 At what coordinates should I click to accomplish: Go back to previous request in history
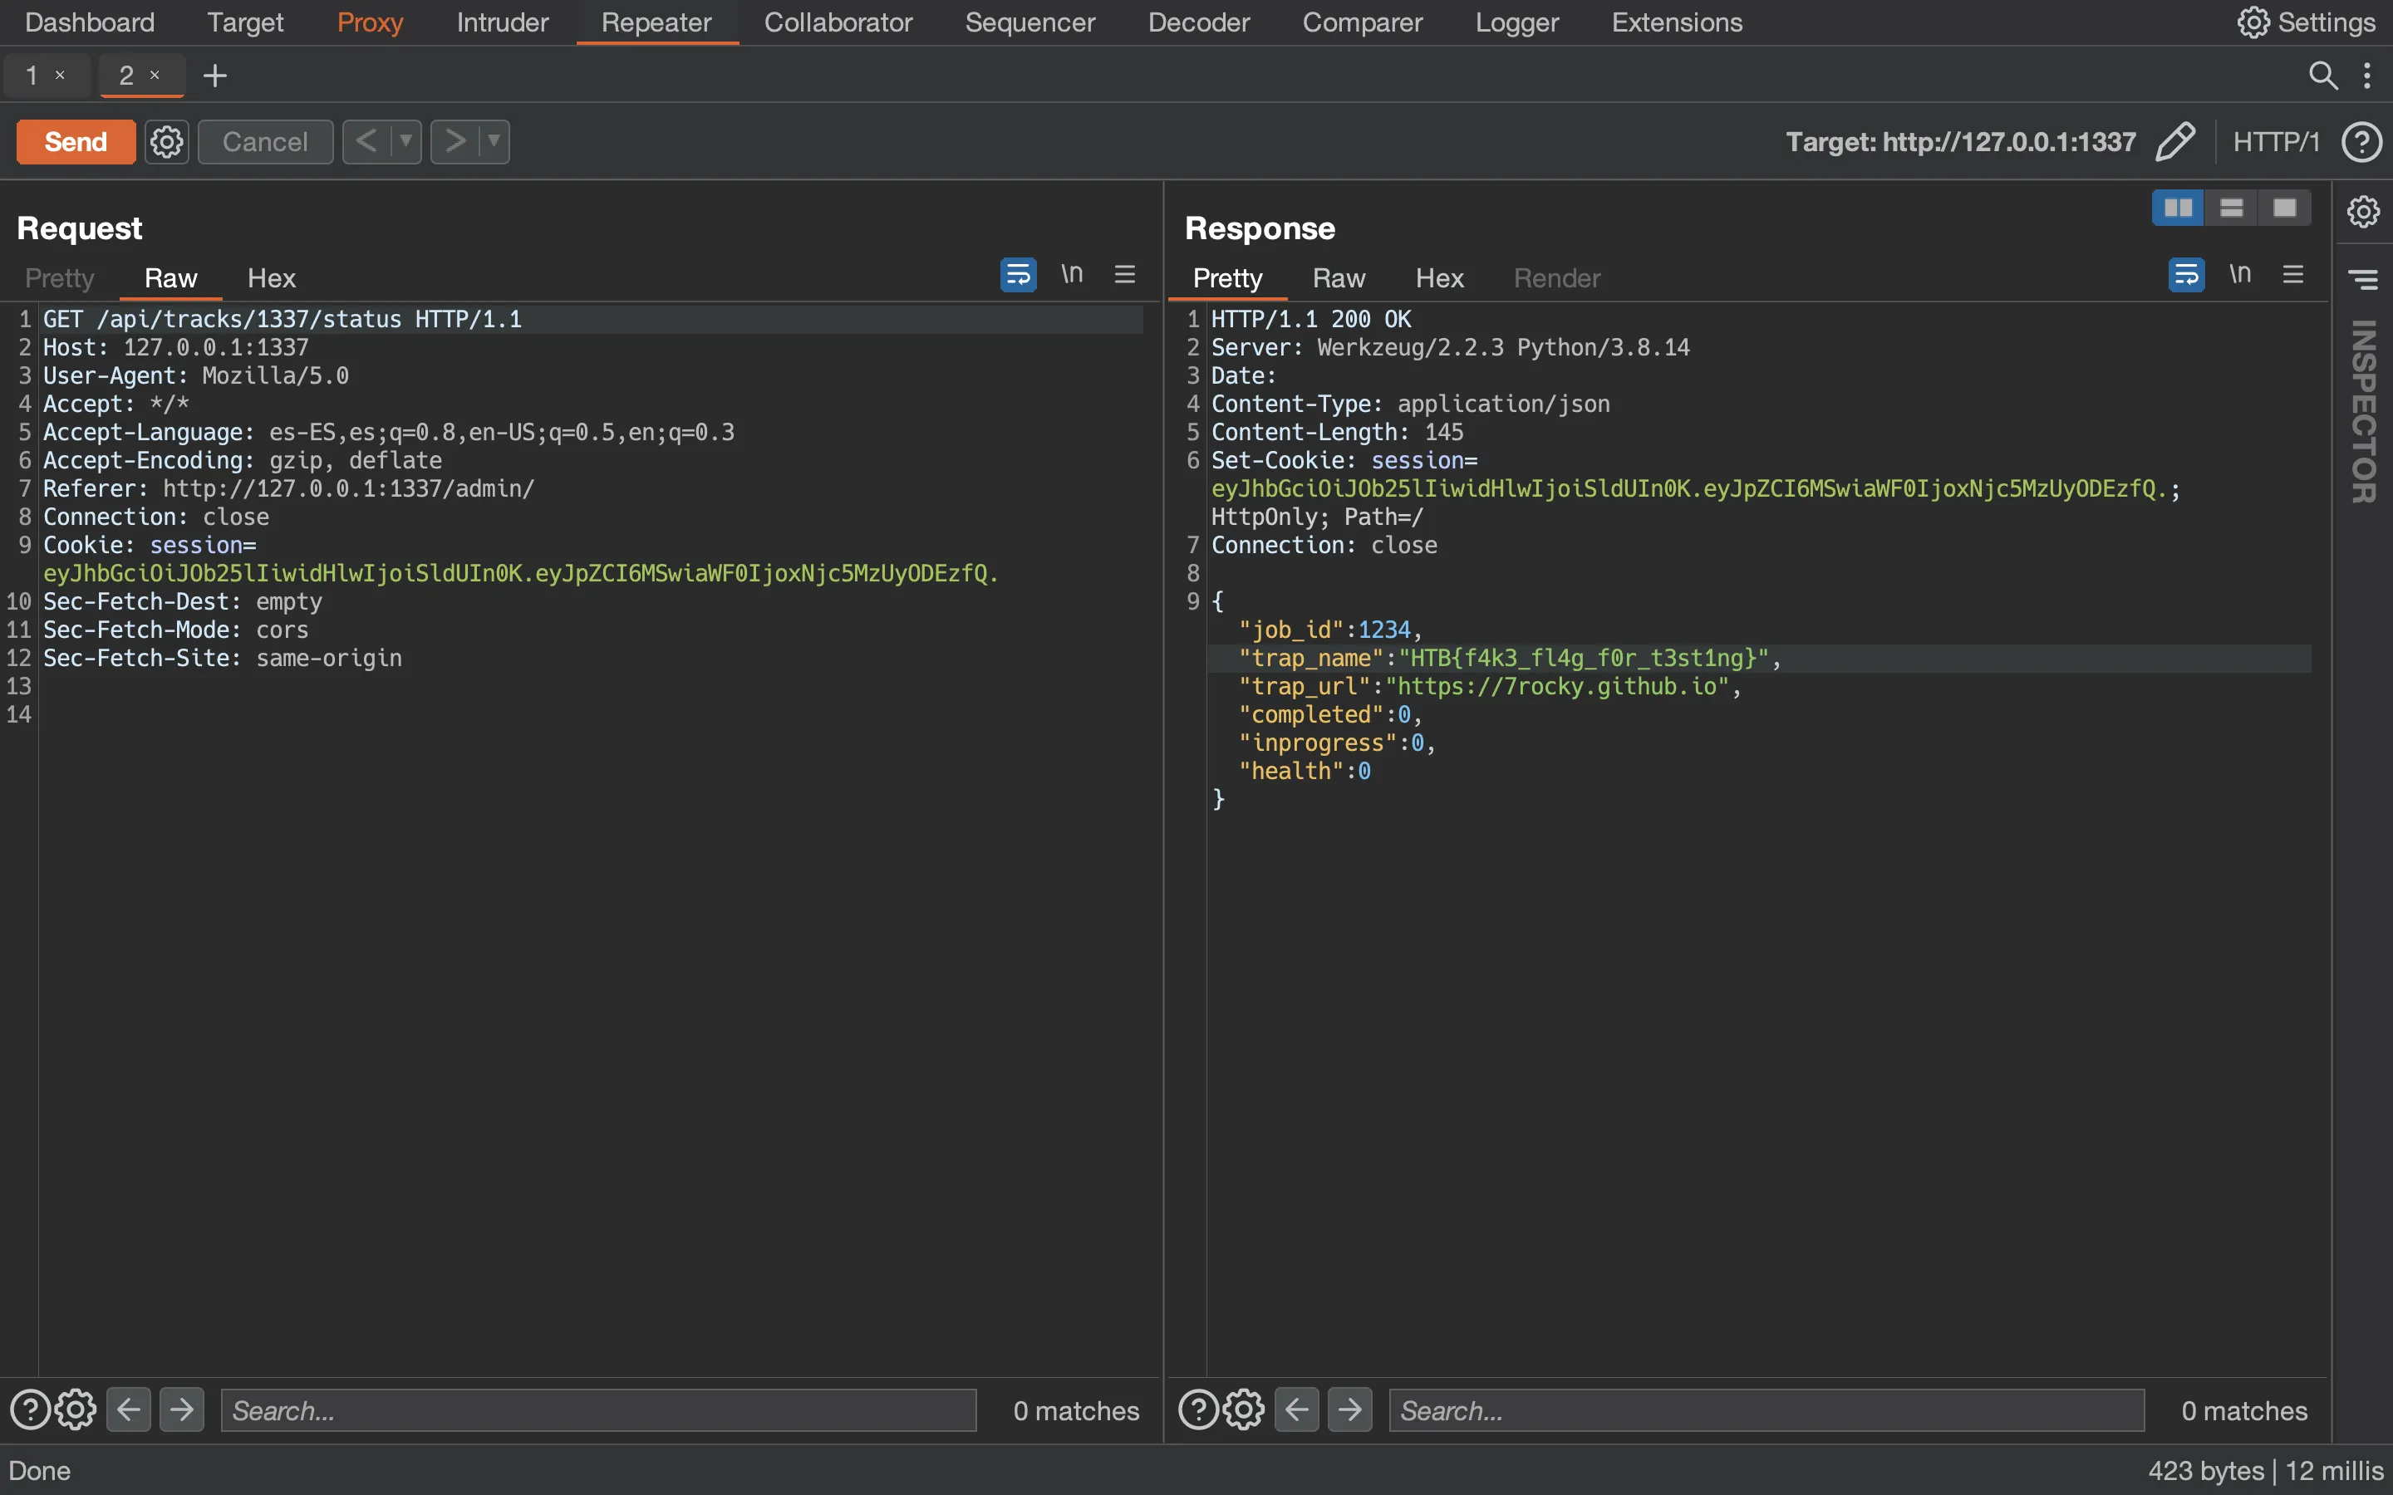[x=366, y=141]
